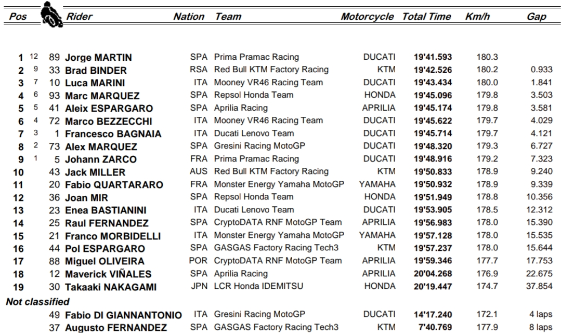Click the Nation column header
Screen dimensions: 561x335
coord(189,17)
